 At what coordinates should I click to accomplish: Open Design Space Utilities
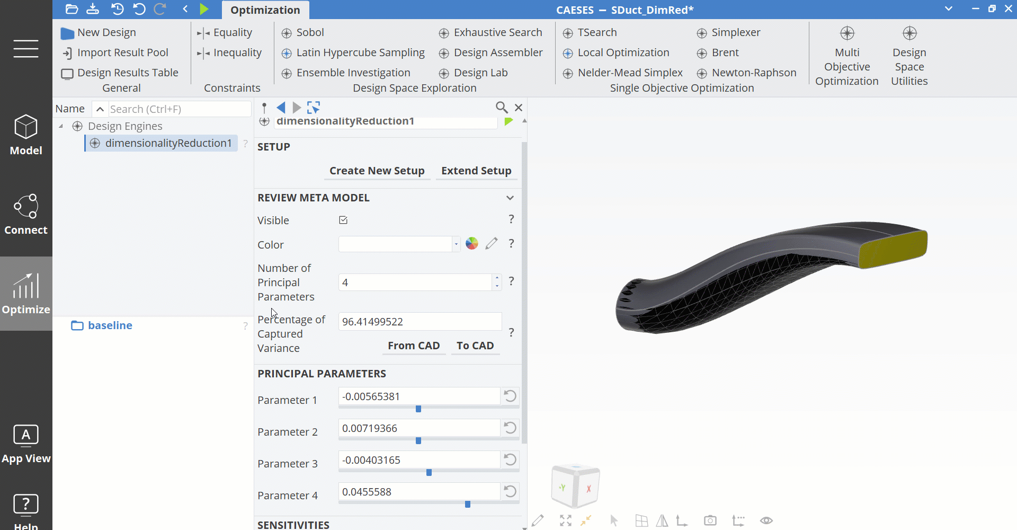click(909, 56)
